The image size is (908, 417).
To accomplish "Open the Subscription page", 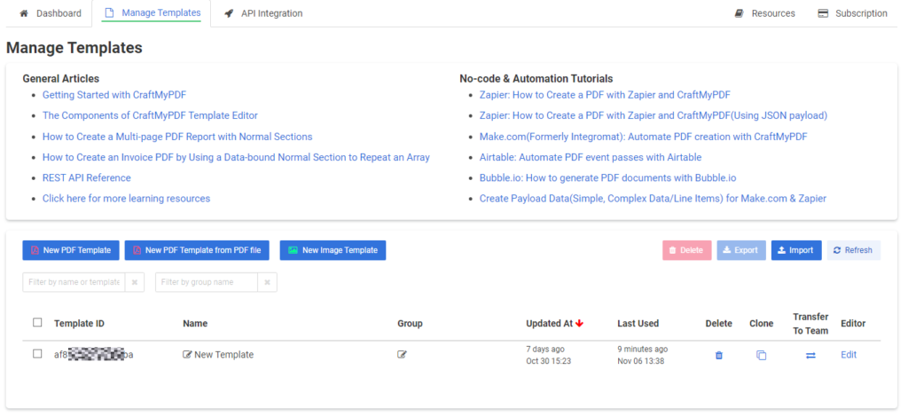I will pyautogui.click(x=852, y=13).
